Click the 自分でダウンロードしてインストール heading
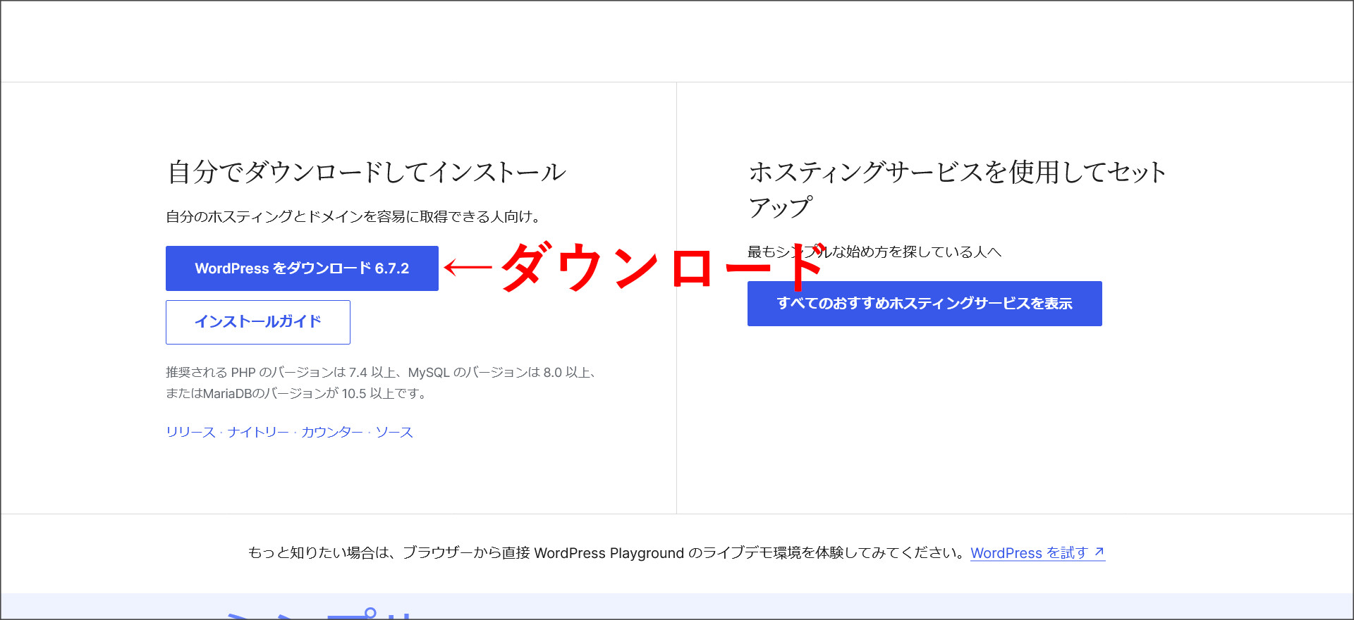This screenshot has width=1354, height=620. (x=367, y=172)
